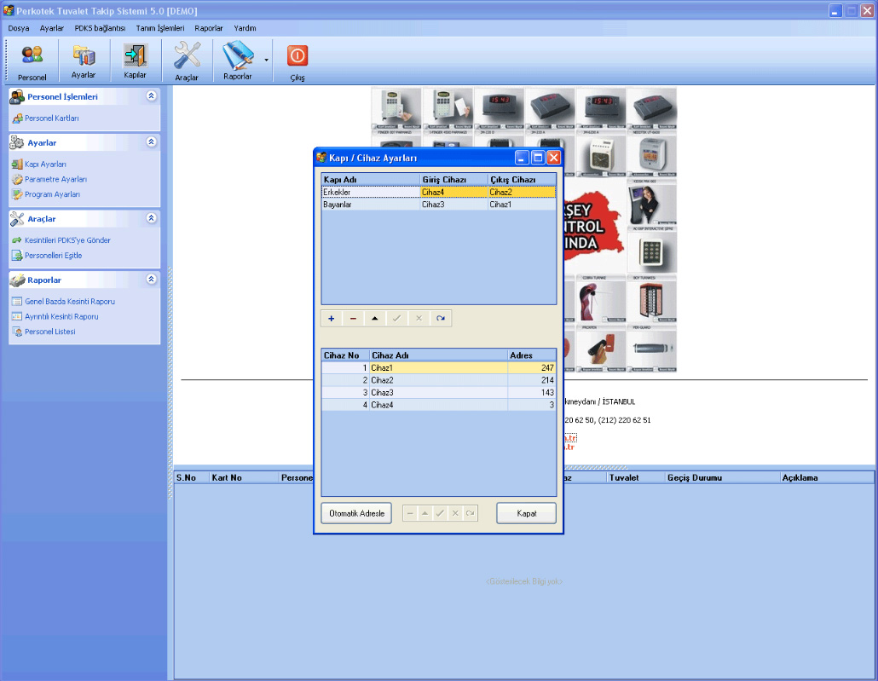The image size is (878, 681).
Task: Click the Ayarlar toolbar icon
Action: (84, 61)
